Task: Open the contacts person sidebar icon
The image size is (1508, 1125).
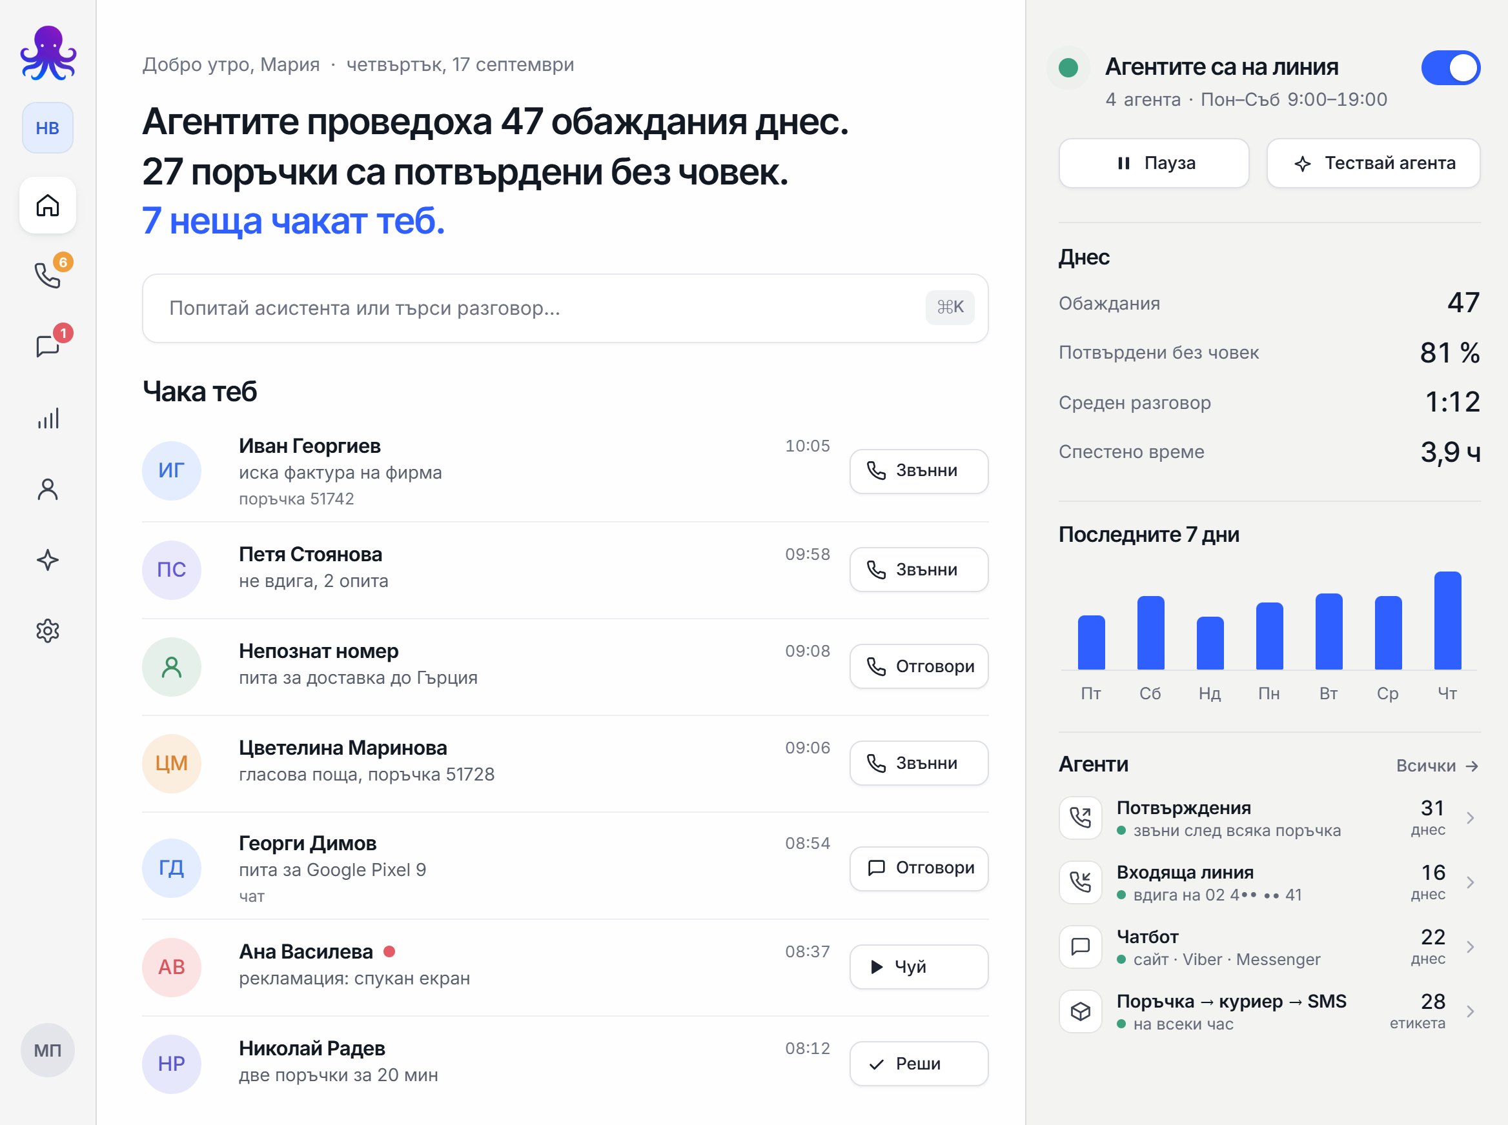Action: coord(48,489)
